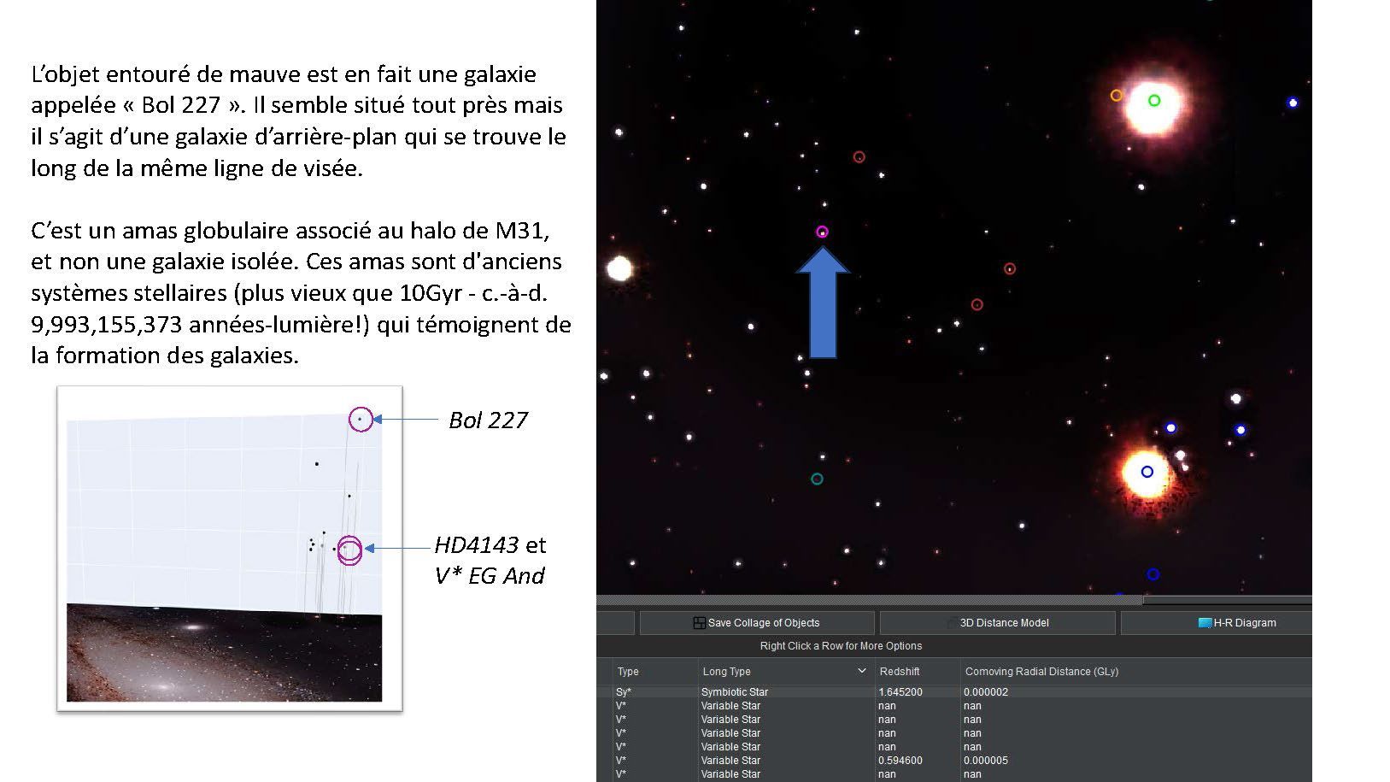Select the green circle marker on bright star
1390x782 pixels.
pos(1154,101)
